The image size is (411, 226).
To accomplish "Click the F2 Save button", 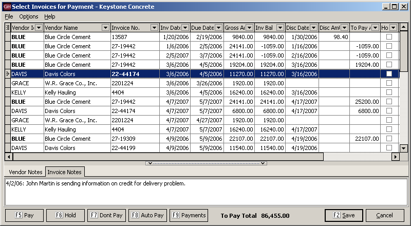I will (344, 215).
